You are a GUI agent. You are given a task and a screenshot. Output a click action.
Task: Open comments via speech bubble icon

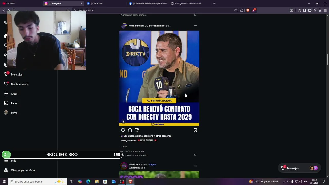click(x=130, y=130)
